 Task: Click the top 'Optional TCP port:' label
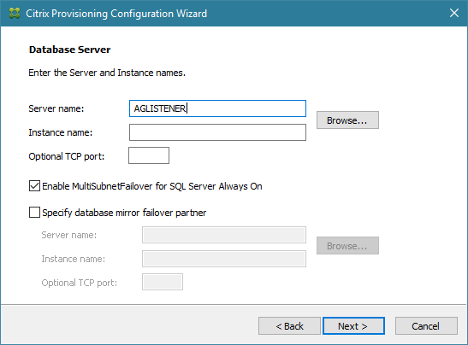click(66, 156)
